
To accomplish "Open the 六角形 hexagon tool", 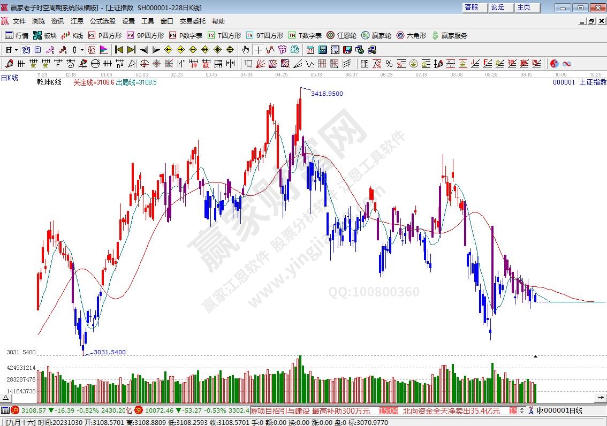I will [411, 35].
